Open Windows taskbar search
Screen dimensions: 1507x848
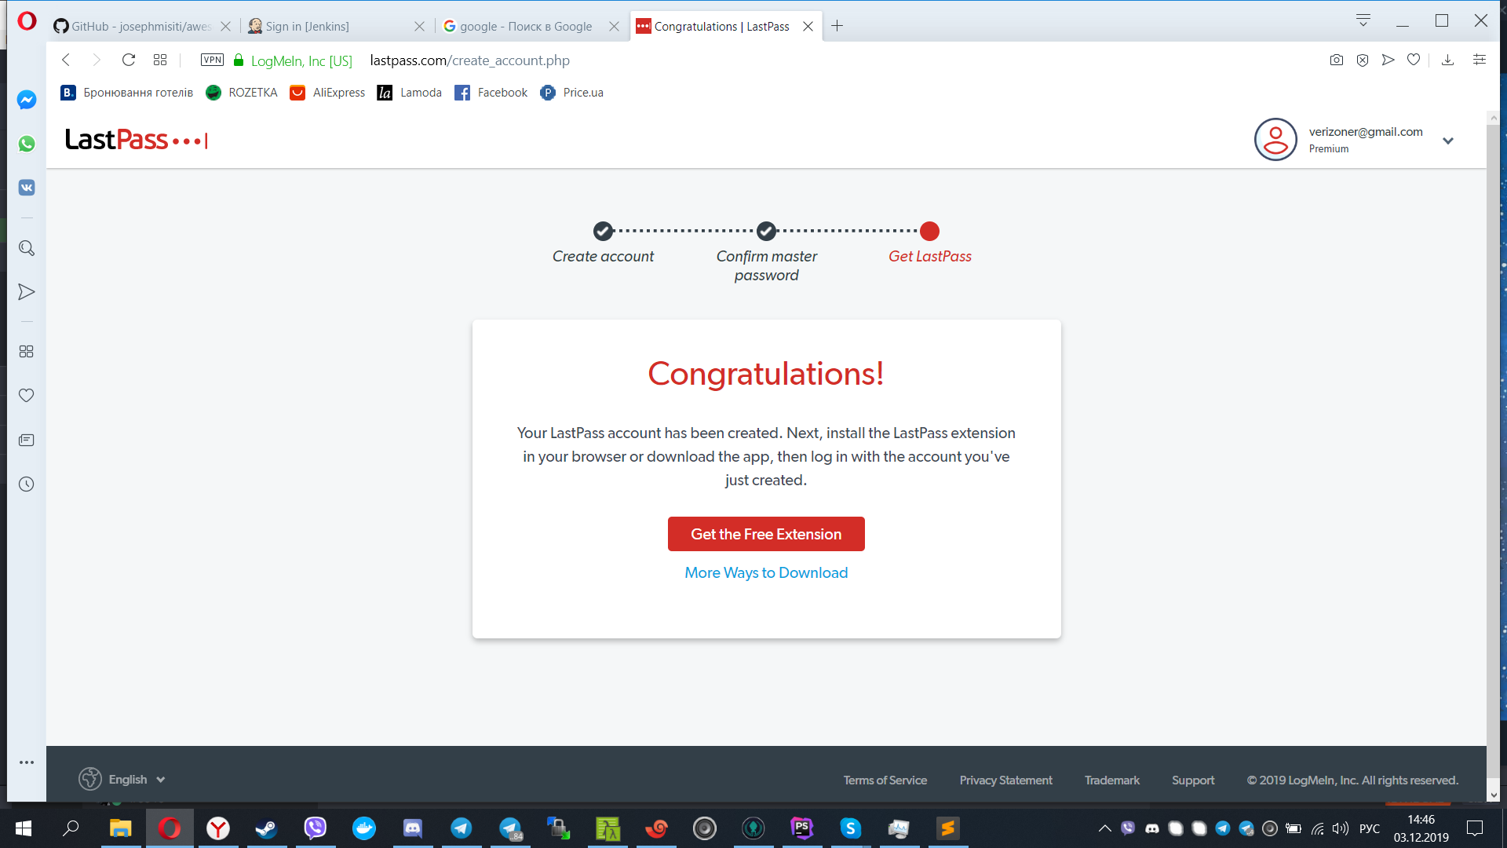tap(71, 828)
